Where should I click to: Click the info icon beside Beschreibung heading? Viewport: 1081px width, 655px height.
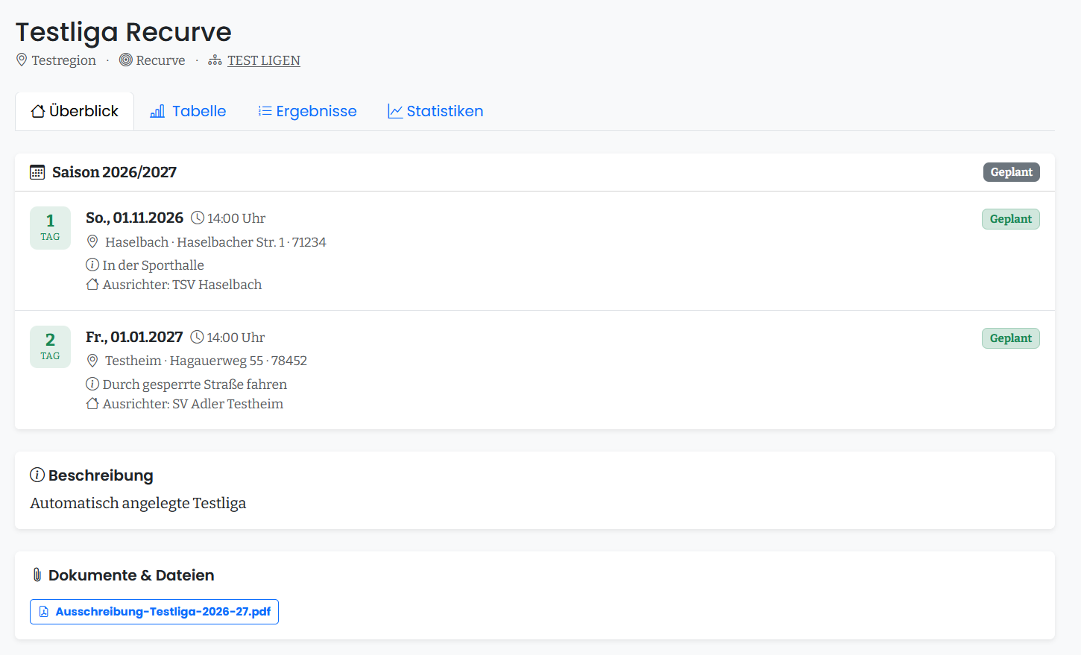(x=37, y=475)
